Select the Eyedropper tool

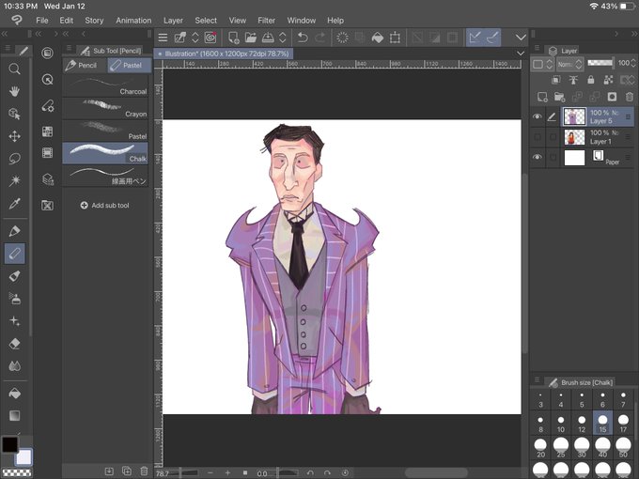click(x=14, y=203)
